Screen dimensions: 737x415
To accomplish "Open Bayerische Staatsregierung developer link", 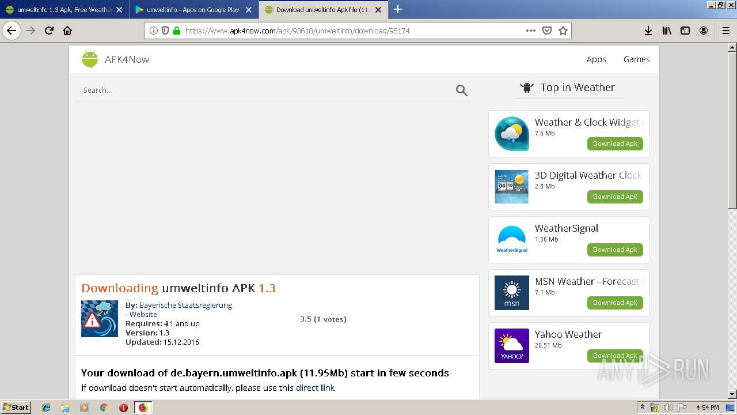I will [185, 305].
